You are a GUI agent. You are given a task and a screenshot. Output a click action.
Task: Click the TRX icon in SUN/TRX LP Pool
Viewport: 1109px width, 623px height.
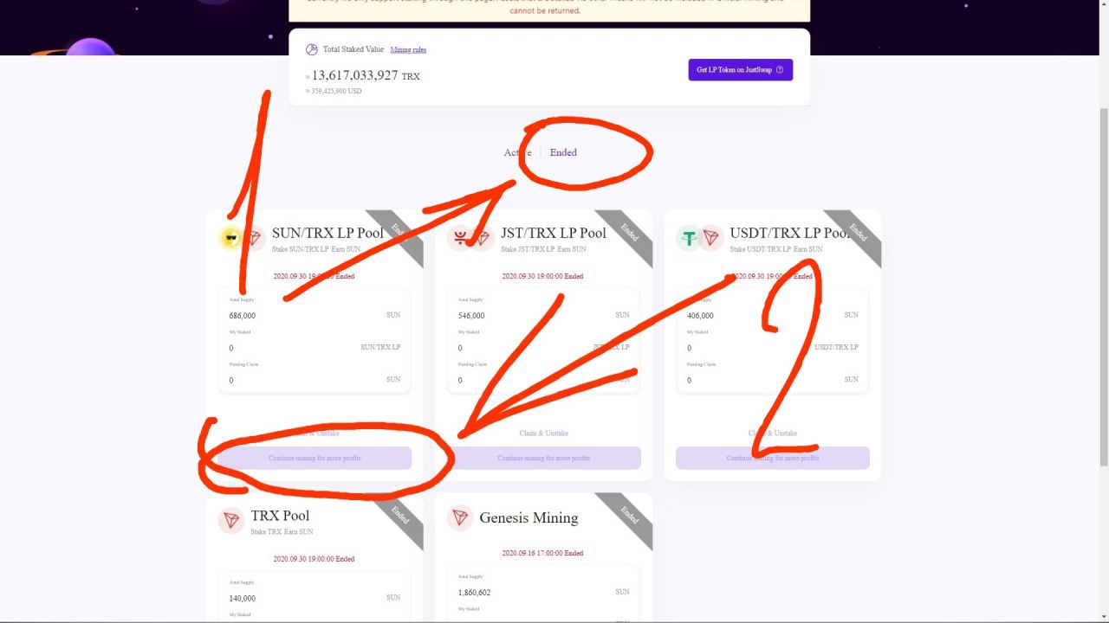point(254,238)
